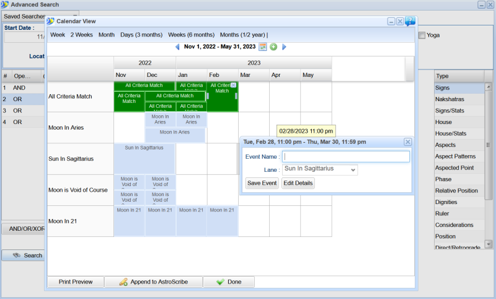Image resolution: width=496 pixels, height=299 pixels.
Task: Switch to Weeks (6 months) view
Action: (191, 35)
